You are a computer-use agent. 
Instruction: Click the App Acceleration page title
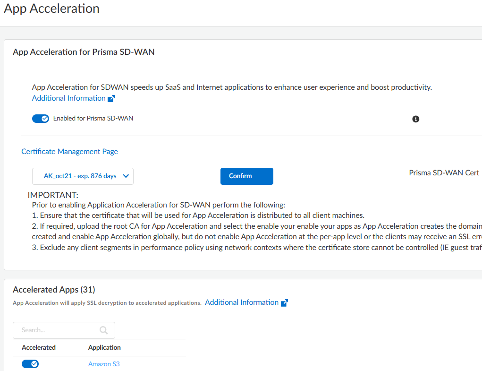51,9
